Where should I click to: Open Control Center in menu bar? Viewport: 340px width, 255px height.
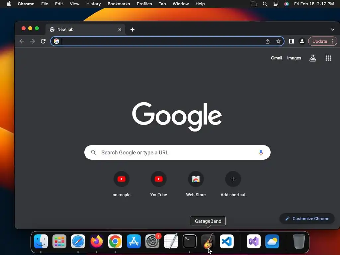pos(276,4)
